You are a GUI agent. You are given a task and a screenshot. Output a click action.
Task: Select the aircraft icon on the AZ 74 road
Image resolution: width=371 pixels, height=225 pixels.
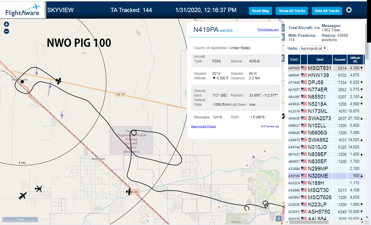point(59,81)
